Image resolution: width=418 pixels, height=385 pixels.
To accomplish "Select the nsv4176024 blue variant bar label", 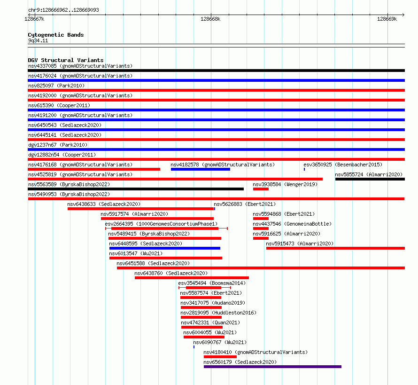I will [x=80, y=76].
